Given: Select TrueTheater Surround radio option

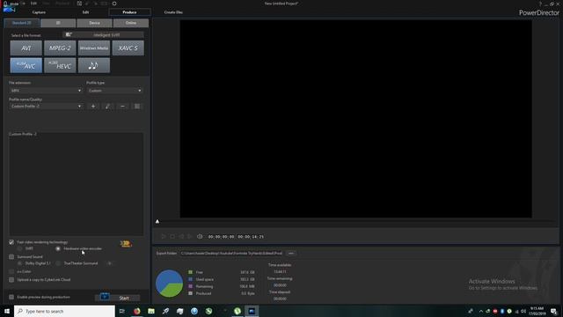Looking at the screenshot, I should [58, 263].
